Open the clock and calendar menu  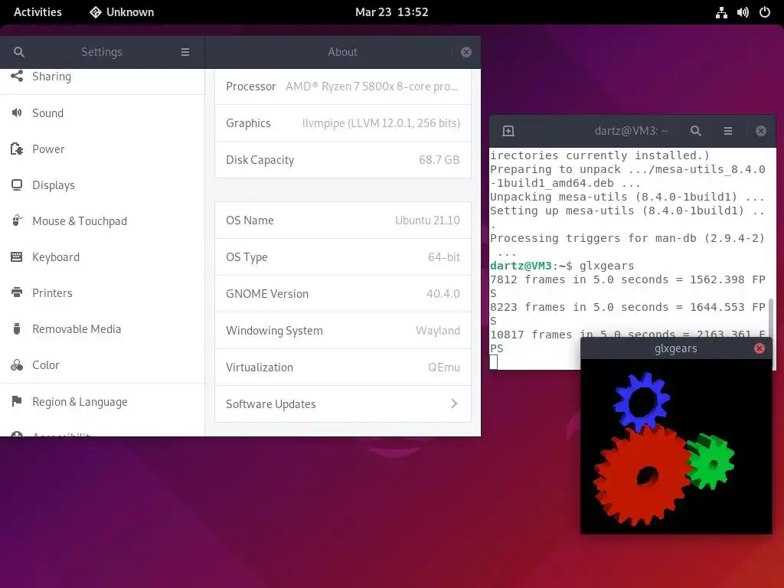(391, 12)
